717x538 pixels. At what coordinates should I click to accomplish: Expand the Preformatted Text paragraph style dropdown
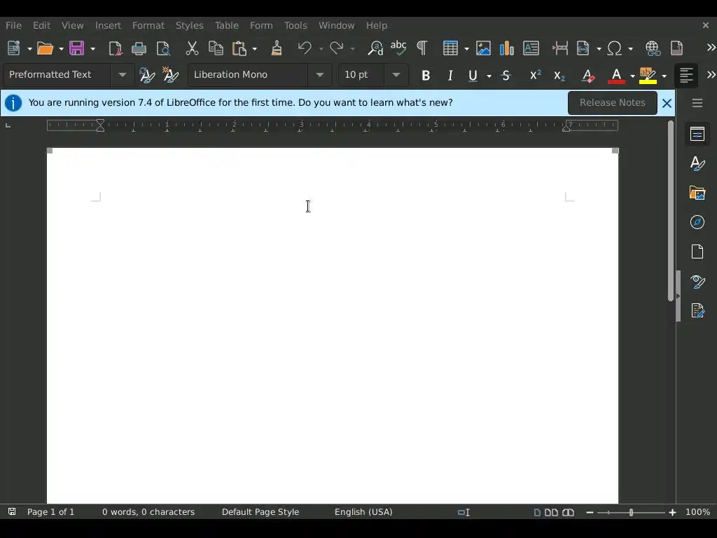(x=122, y=74)
